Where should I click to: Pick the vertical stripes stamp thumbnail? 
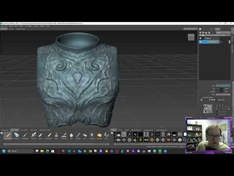(163, 134)
